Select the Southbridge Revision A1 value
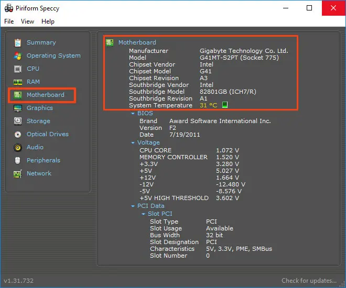346x288 pixels. tap(203, 98)
